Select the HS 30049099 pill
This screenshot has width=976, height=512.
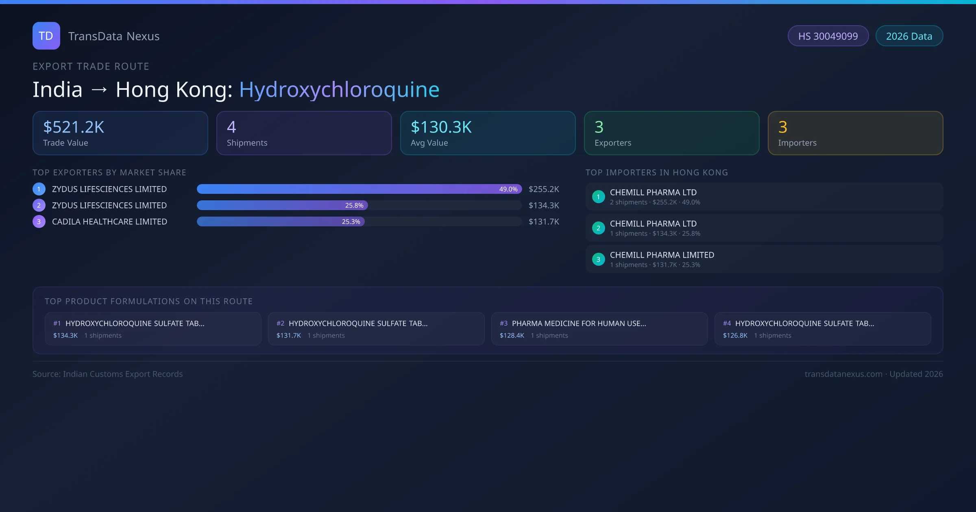point(828,36)
